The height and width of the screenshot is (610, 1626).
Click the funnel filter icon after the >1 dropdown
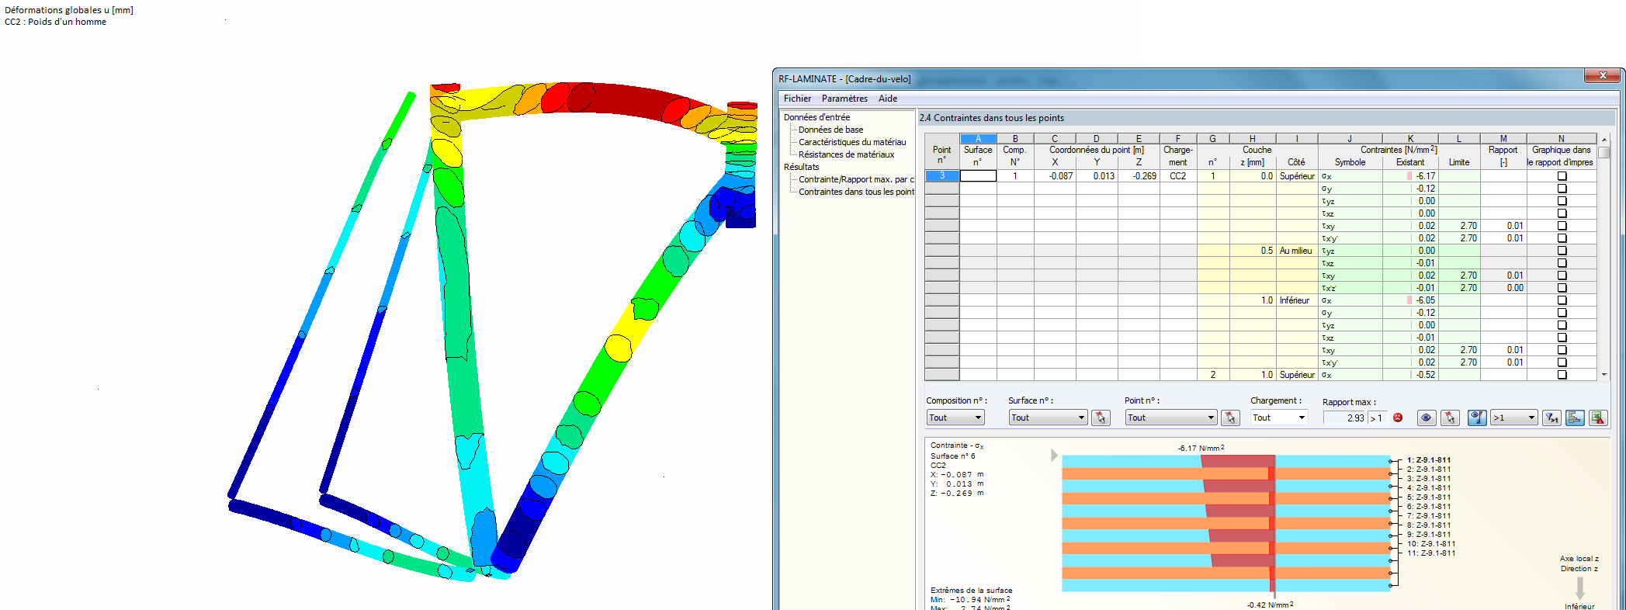tap(1551, 418)
